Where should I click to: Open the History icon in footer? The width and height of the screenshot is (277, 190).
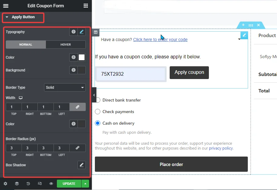[28, 184]
